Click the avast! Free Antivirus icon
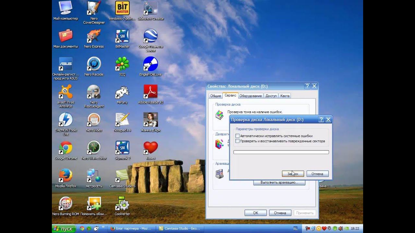 (x=65, y=96)
